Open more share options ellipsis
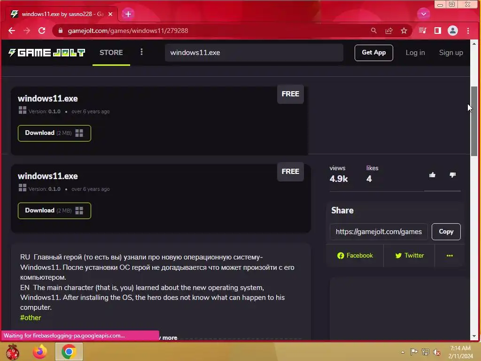 450,255
